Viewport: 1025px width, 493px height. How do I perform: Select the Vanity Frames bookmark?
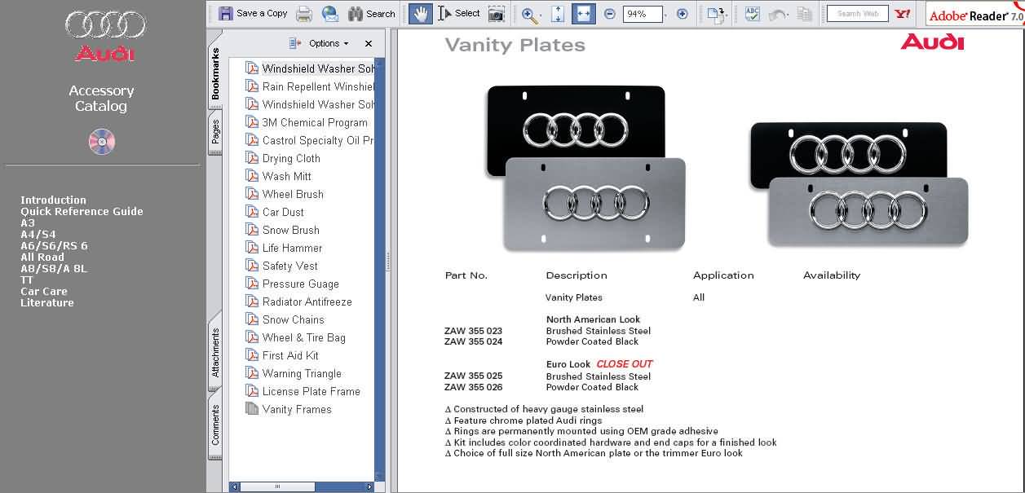point(297,409)
